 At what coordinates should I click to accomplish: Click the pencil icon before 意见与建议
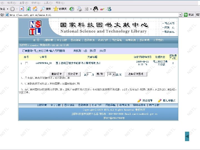[x=159, y=101]
